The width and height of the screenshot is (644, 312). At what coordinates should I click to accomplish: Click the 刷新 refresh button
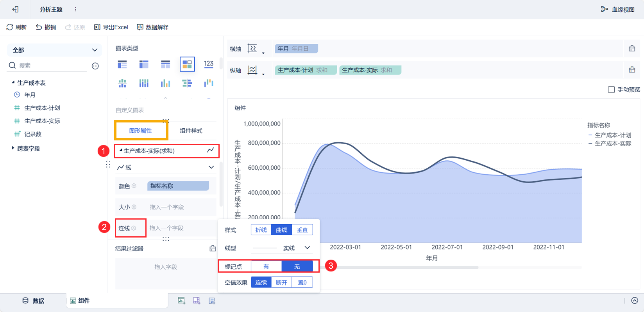pos(17,27)
